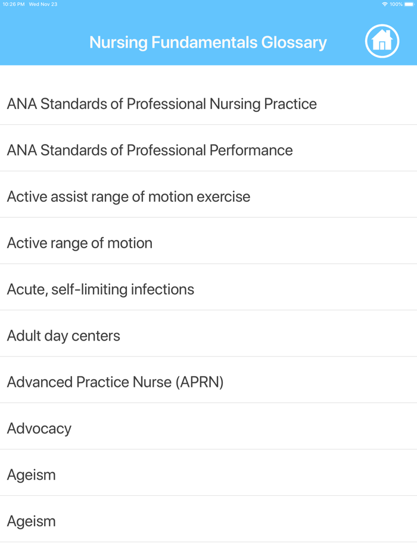Tap the divider below the last list entry
Image resolution: width=417 pixels, height=556 pixels.
pos(208,543)
